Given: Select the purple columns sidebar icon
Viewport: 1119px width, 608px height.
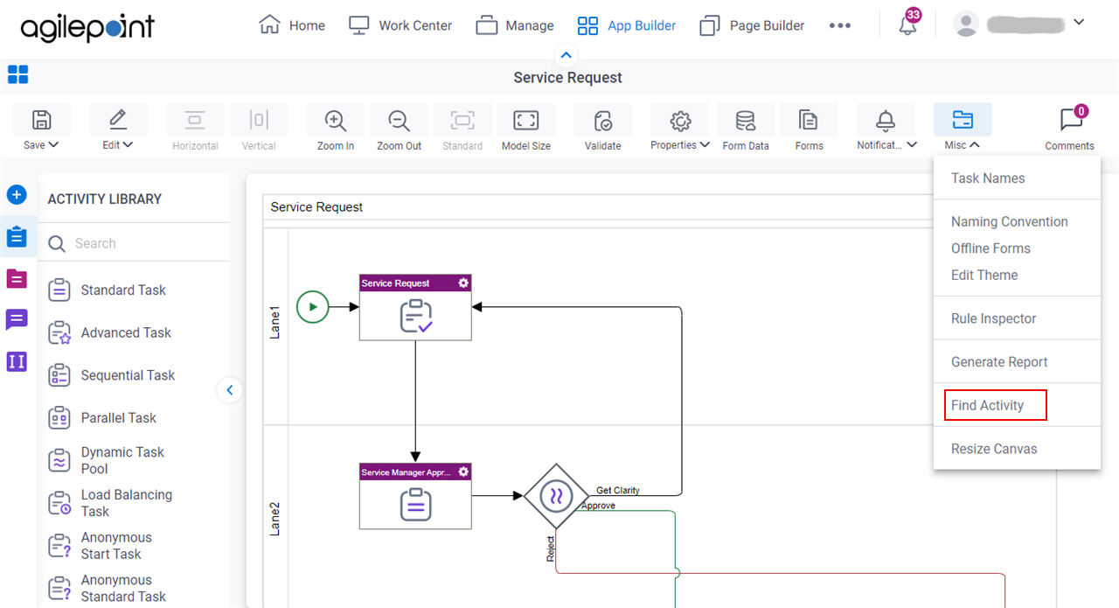Looking at the screenshot, I should click(x=17, y=361).
